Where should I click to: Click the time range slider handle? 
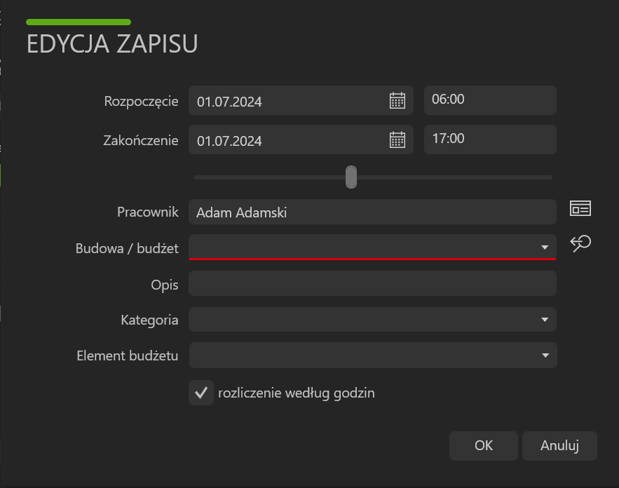351,177
